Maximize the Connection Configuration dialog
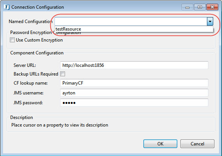The image size is (222, 156). click(200, 7)
